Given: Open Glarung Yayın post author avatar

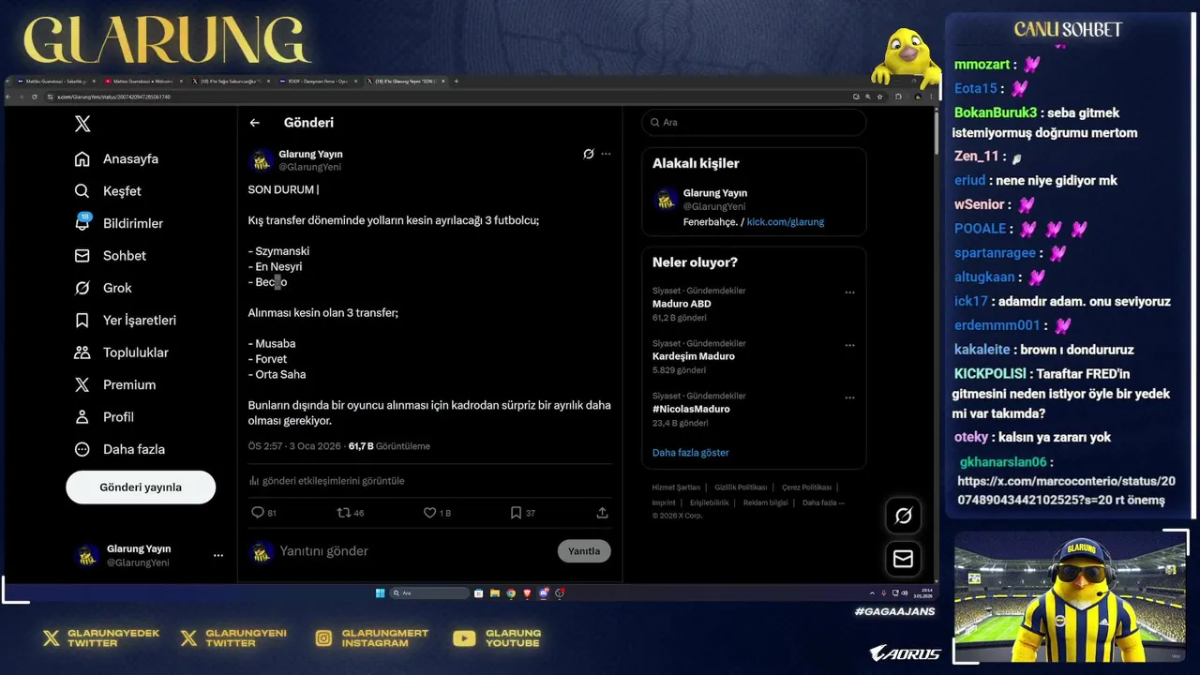Looking at the screenshot, I should 261,160.
